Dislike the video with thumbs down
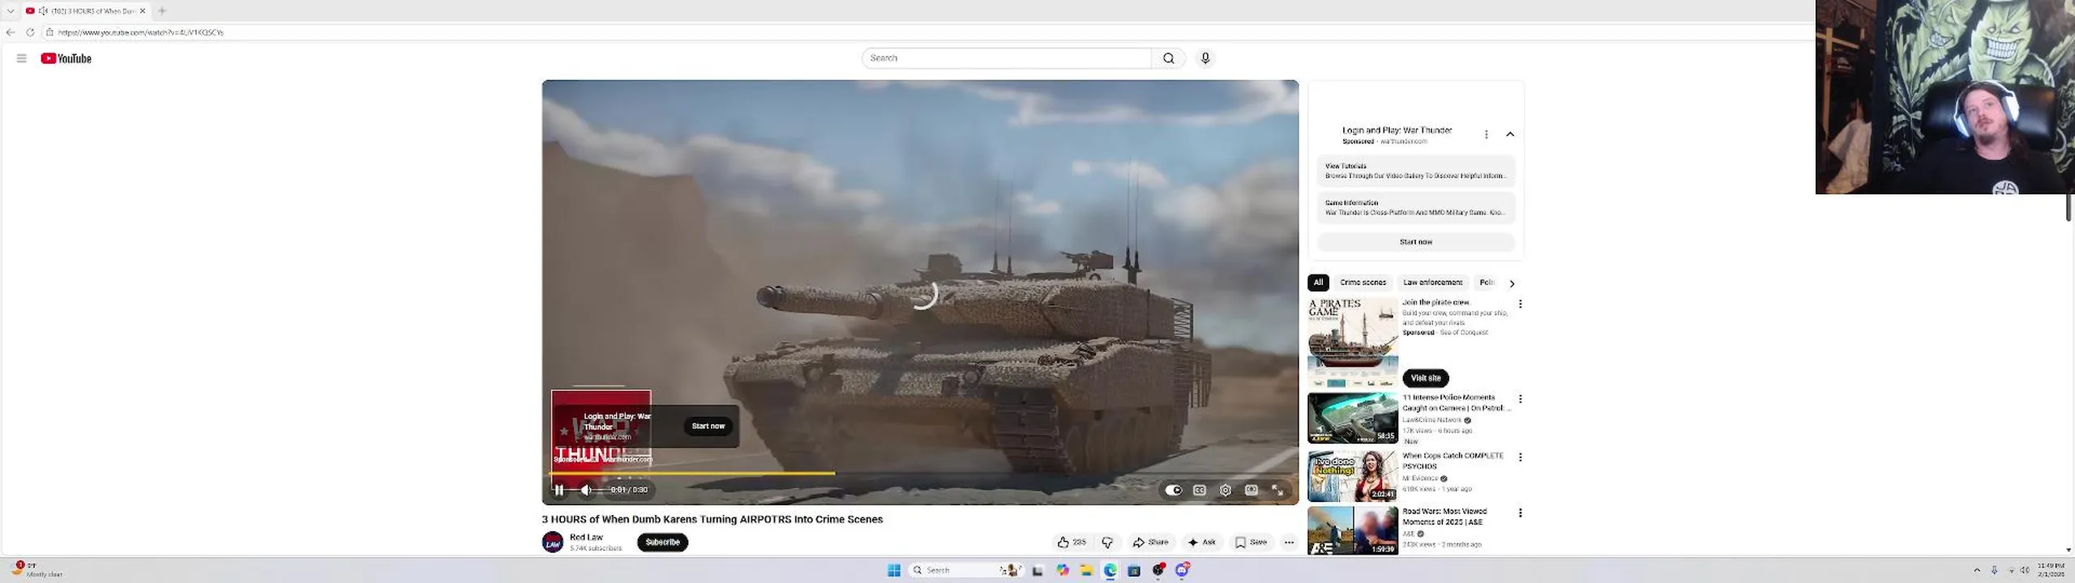The image size is (2075, 583). pyautogui.click(x=1107, y=543)
